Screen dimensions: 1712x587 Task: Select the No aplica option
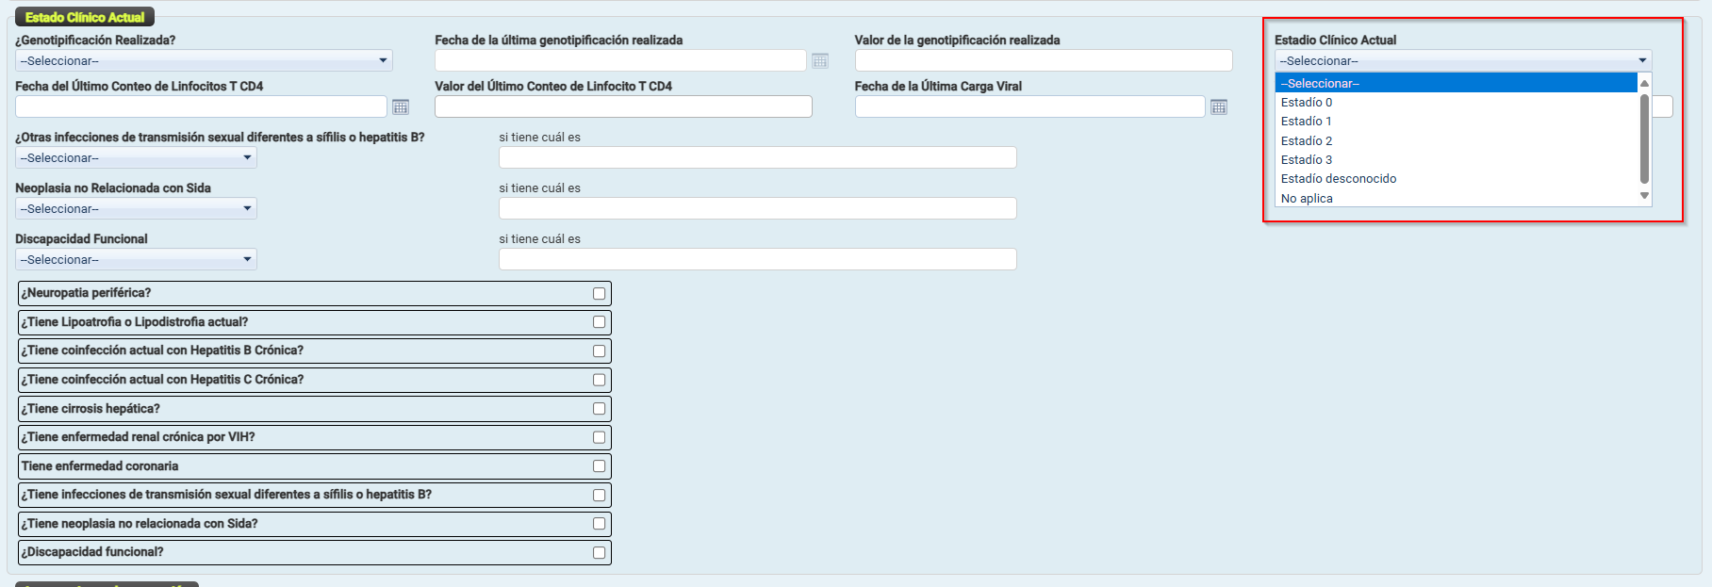click(x=1307, y=199)
